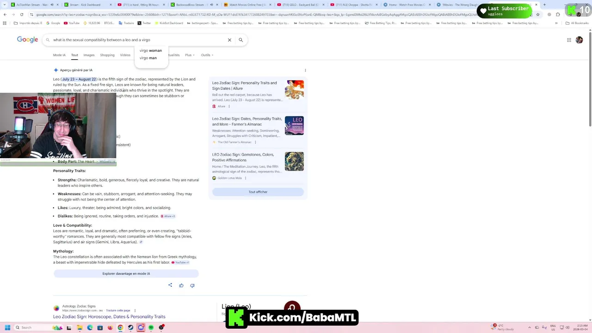
Task: Give thumbs up to the AI overview
Action: (181, 285)
